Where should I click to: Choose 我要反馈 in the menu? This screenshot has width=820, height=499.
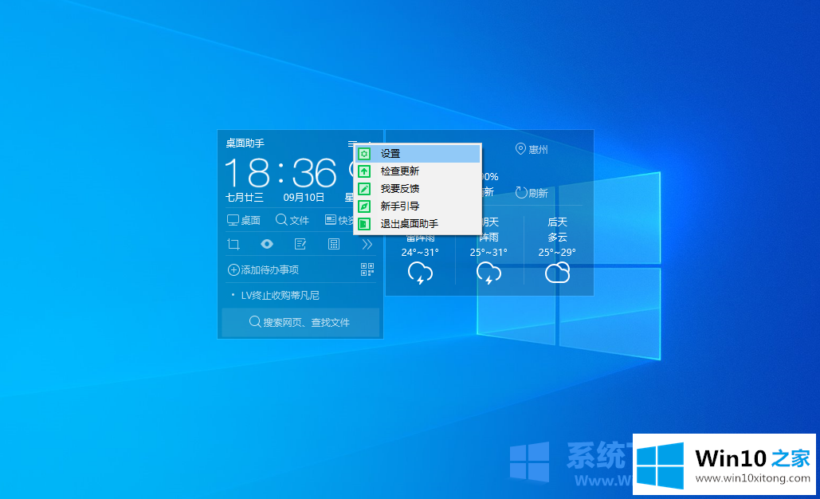coord(418,188)
